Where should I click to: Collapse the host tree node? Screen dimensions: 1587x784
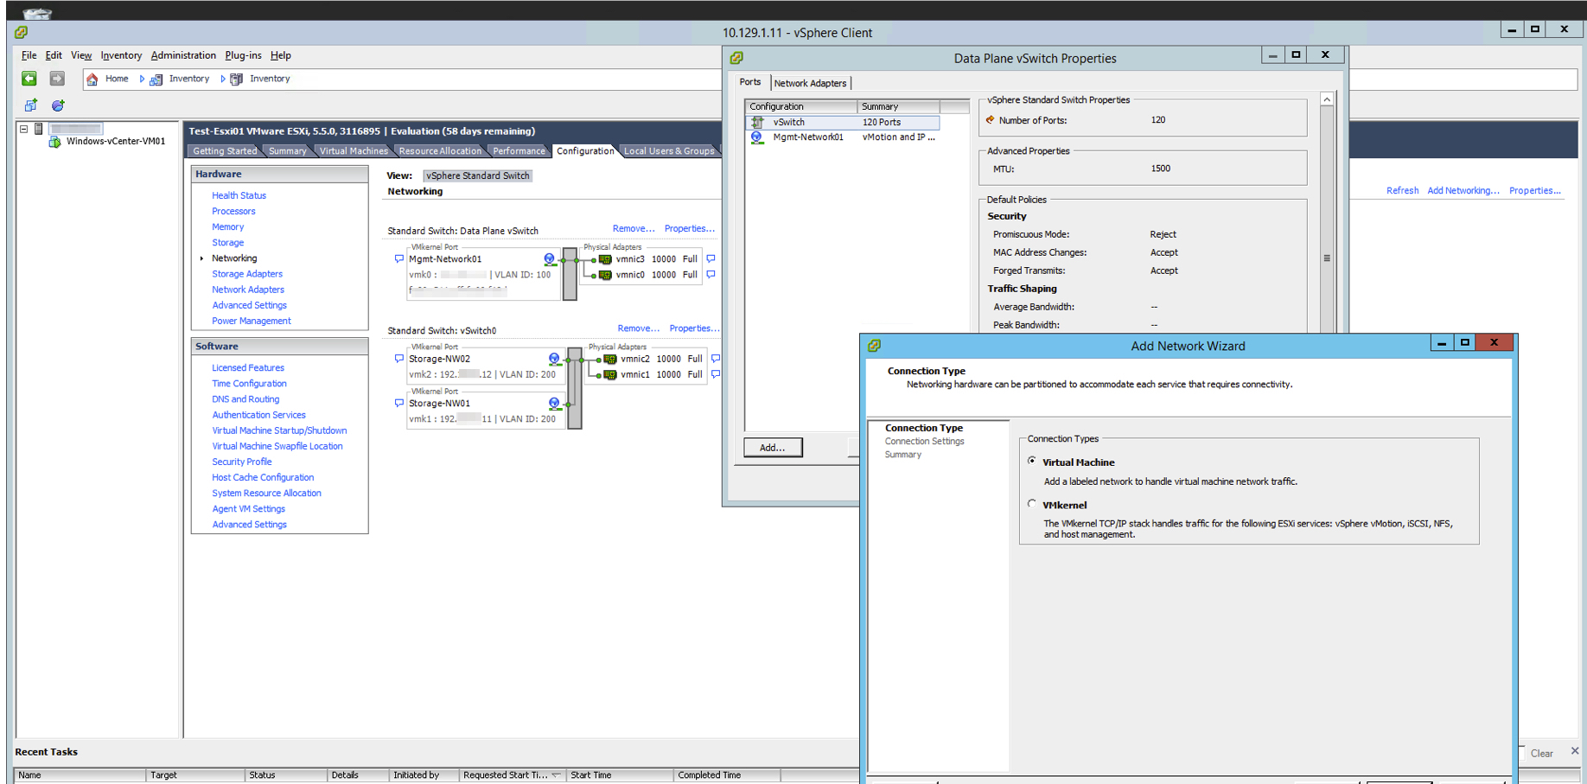(24, 129)
